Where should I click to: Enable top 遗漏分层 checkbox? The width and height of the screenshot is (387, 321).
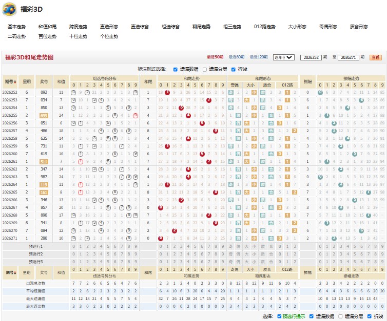pyautogui.click(x=205, y=70)
